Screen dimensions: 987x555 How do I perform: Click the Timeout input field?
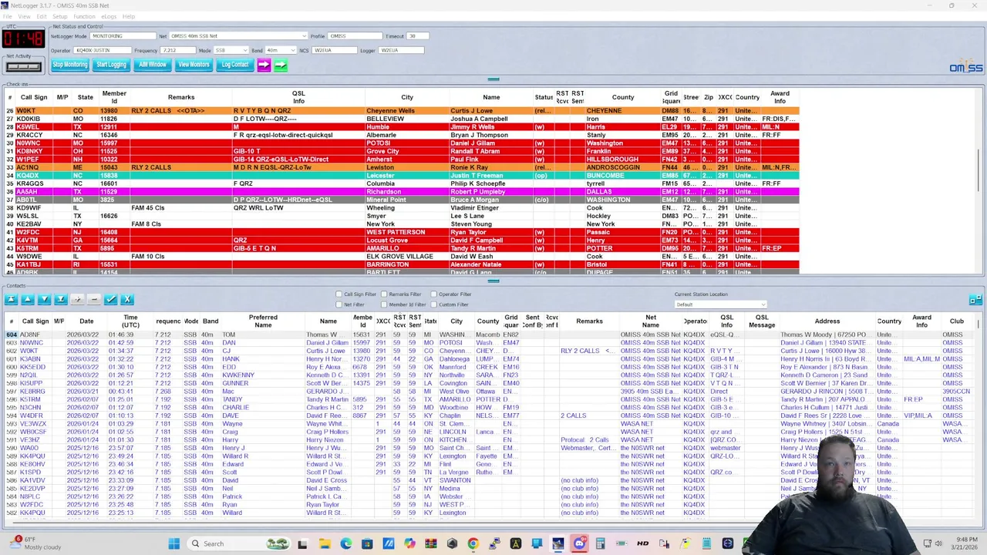417,36
